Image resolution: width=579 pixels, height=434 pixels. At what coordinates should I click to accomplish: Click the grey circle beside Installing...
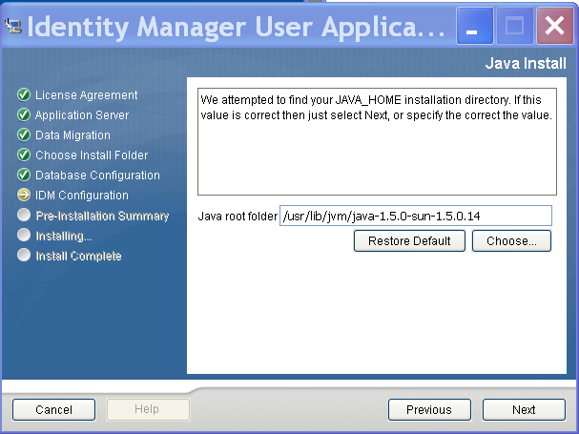point(24,235)
